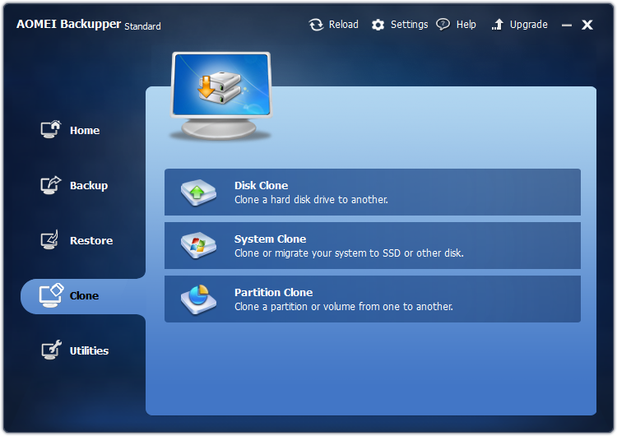
Task: Click 'Clone a partition or volume' description
Action: coord(344,307)
